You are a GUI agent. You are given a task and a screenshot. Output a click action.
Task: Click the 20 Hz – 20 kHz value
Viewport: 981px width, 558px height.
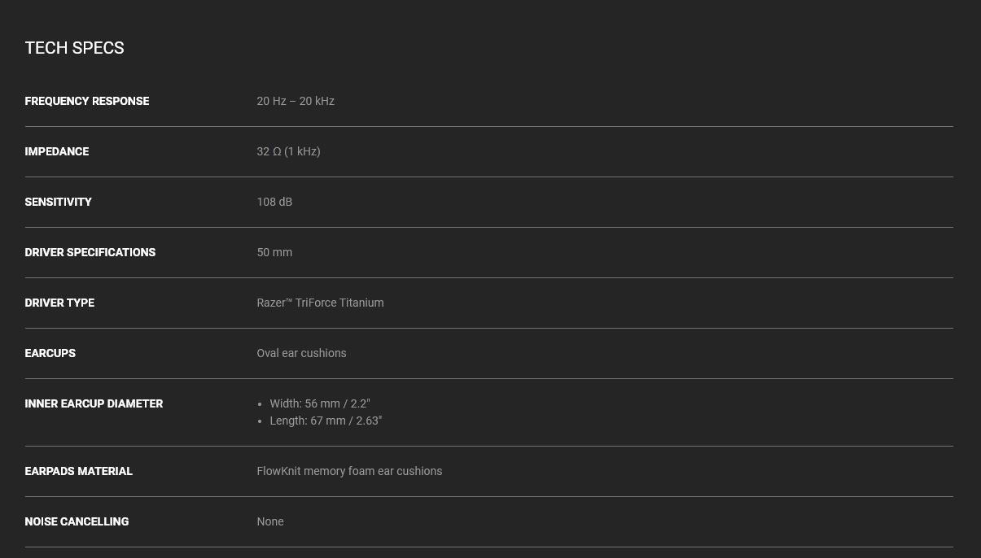point(296,102)
